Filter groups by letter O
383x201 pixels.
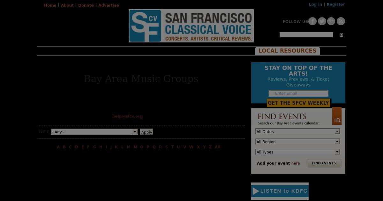coord(142,147)
